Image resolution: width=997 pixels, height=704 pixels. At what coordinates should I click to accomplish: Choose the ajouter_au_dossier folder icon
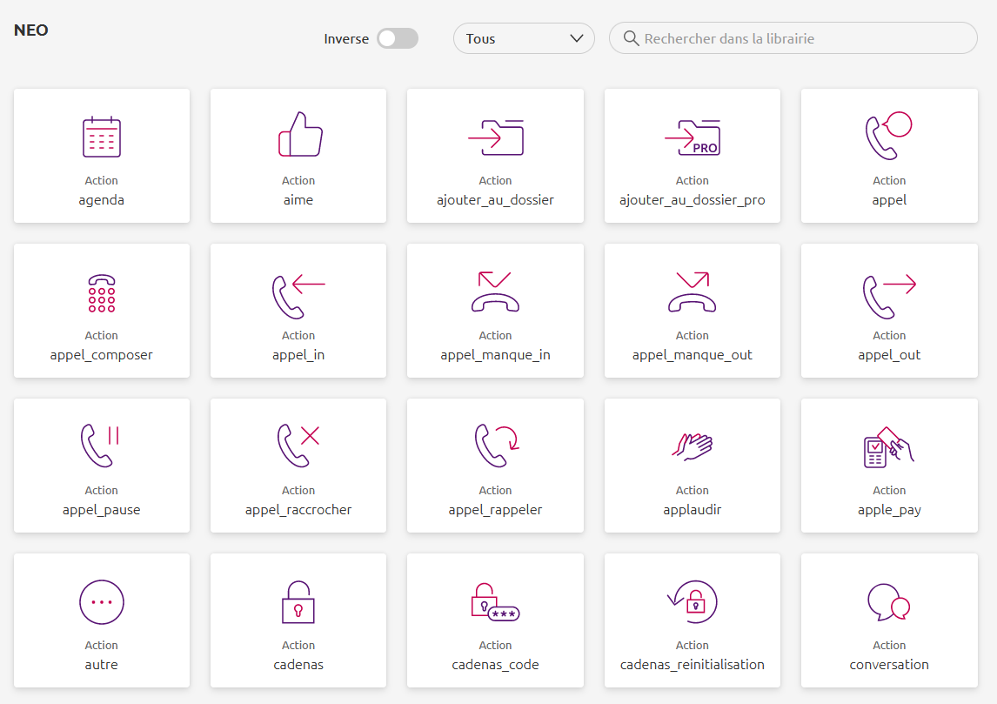(x=495, y=137)
